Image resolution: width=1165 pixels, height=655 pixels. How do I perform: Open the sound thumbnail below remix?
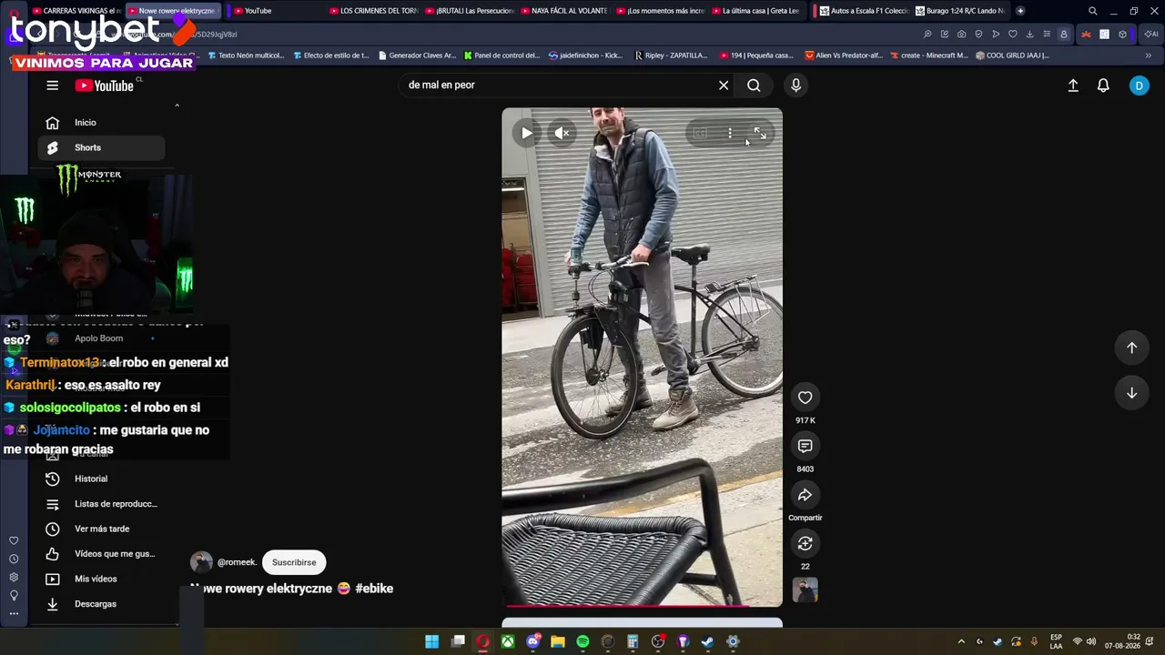(x=805, y=590)
